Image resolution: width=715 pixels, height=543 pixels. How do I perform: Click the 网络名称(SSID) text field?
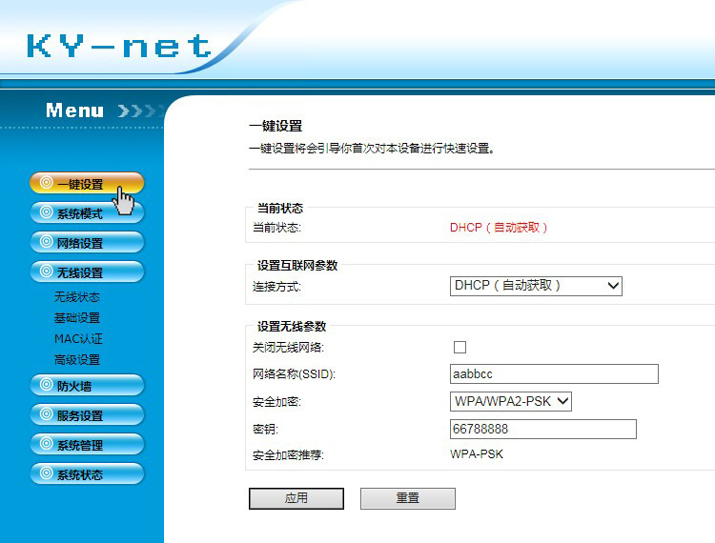pos(554,374)
